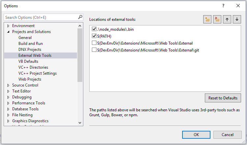Click the search magnifier icon
This screenshot has height=145, width=247.
click(x=80, y=17)
